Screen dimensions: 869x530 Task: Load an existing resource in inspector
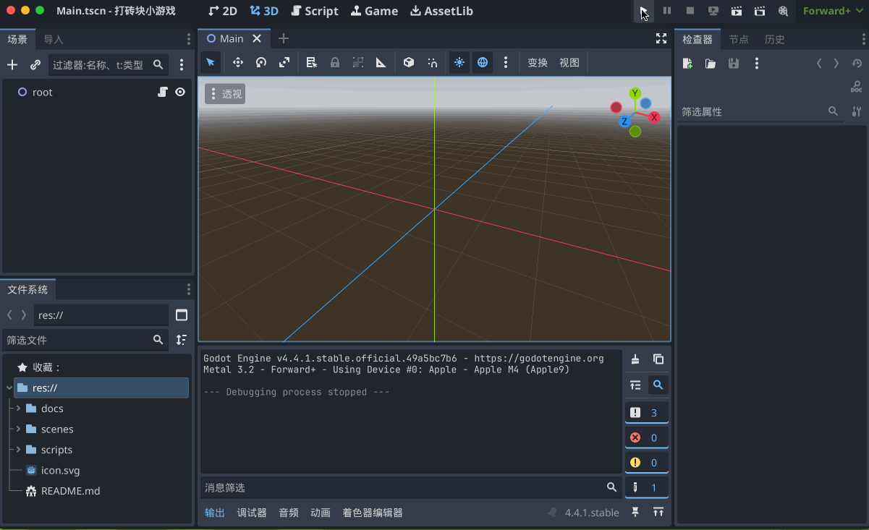(711, 64)
